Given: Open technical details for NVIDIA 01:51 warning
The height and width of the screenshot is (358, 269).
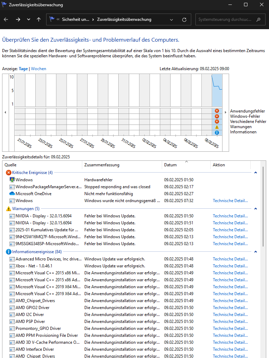Looking at the screenshot, I should (230, 223).
